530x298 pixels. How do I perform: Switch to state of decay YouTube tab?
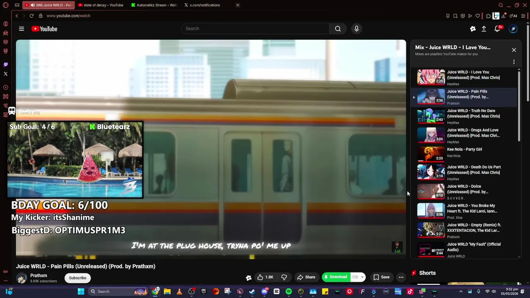tap(101, 5)
